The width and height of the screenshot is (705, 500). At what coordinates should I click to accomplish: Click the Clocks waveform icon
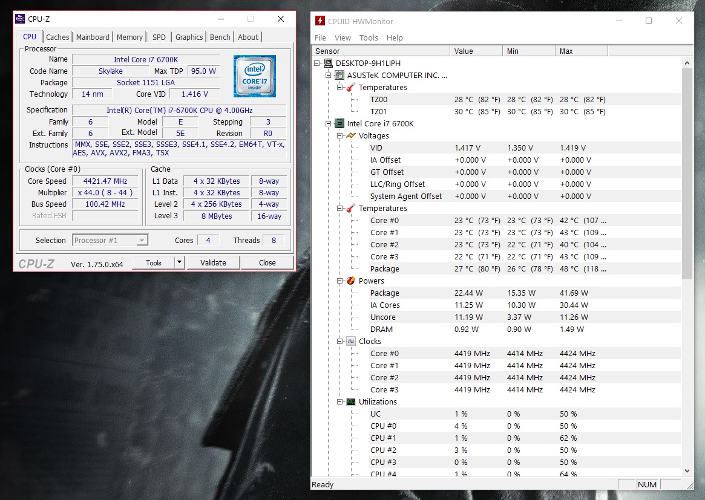351,342
